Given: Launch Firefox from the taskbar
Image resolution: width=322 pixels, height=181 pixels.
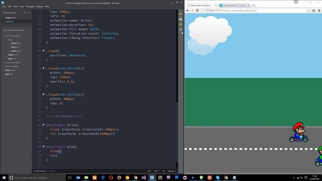Looking at the screenshot, I should [119, 177].
